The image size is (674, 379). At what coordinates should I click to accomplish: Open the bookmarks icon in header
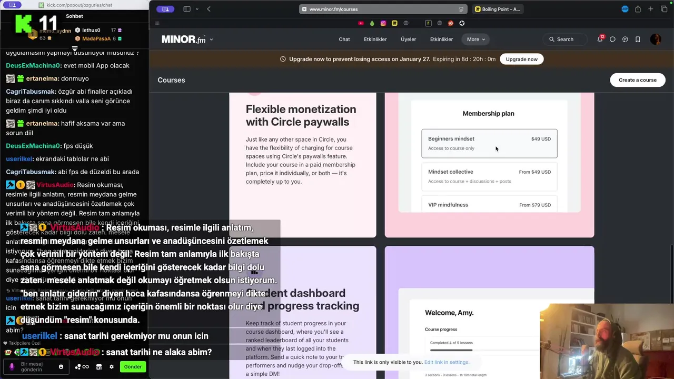click(638, 39)
